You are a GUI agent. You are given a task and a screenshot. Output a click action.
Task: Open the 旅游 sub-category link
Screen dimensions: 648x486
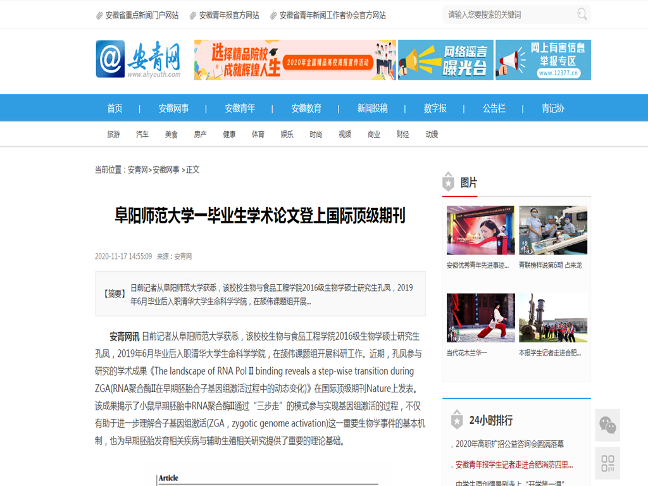(x=113, y=134)
